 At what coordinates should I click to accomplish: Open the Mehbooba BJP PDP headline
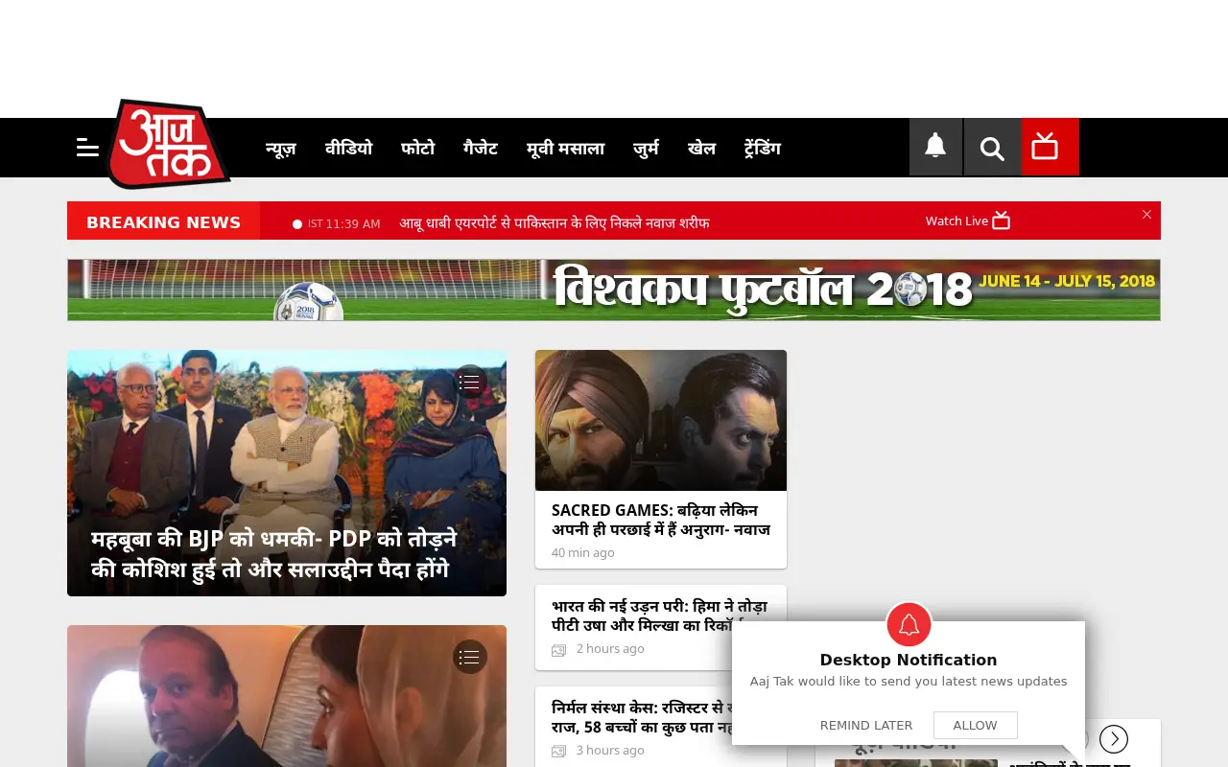coord(273,554)
